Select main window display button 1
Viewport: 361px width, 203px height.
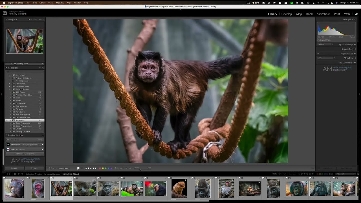[4, 174]
